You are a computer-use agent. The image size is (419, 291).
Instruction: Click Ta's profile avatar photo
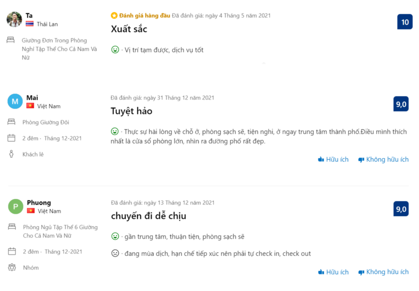(x=14, y=19)
